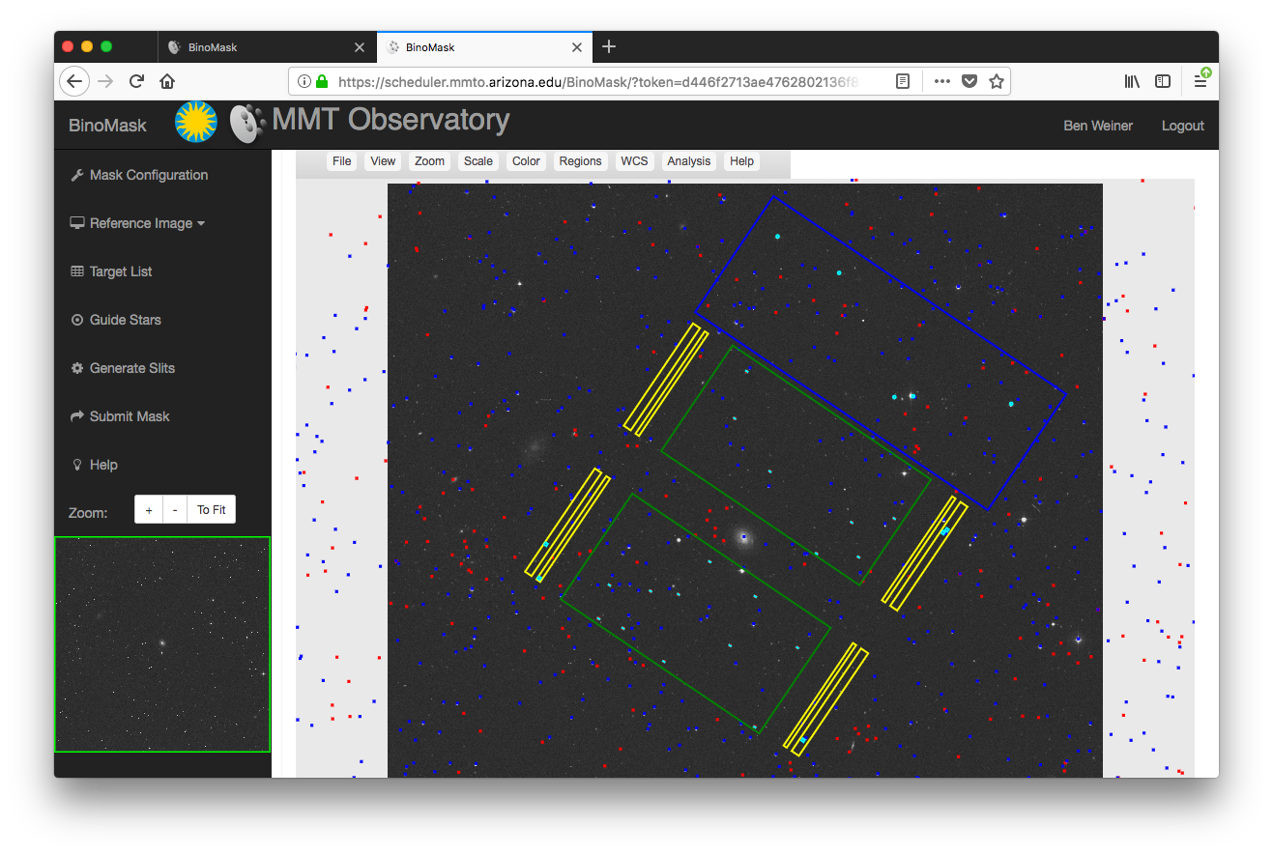Click the sky image overview thumbnail

point(162,644)
